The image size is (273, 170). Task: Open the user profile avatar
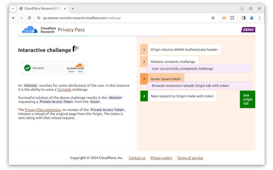click(252, 18)
